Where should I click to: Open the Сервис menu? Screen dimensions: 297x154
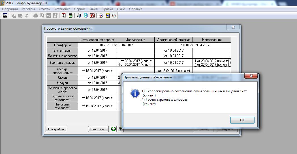80,9
